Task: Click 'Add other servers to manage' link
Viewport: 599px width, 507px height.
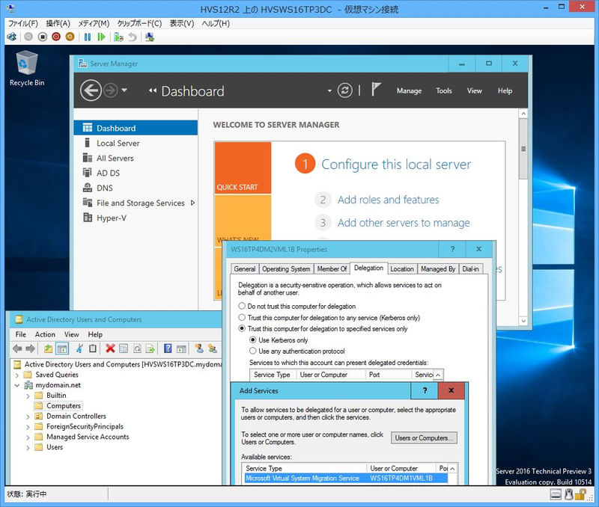Action: click(404, 222)
